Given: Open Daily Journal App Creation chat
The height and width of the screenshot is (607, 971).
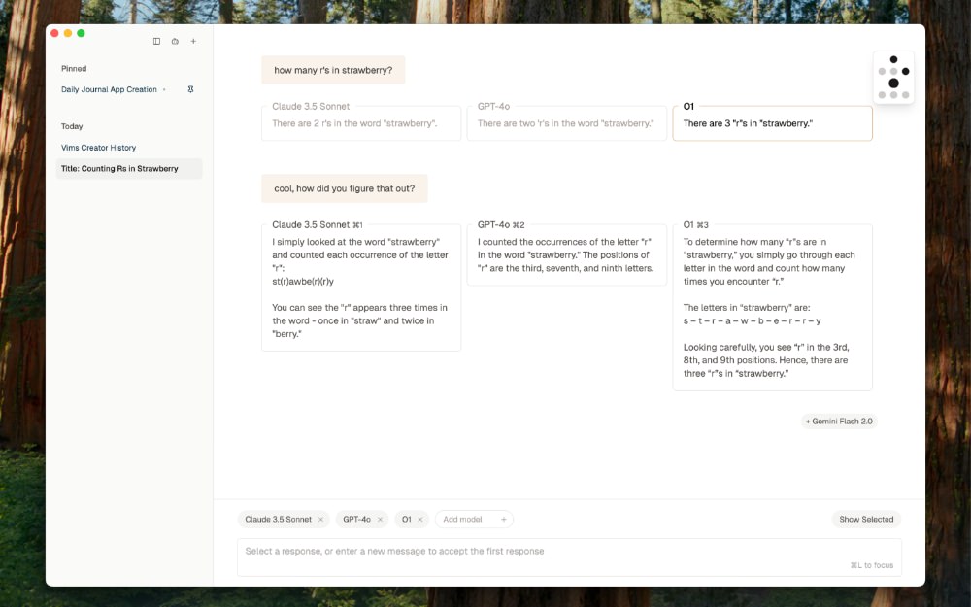Looking at the screenshot, I should pos(109,89).
